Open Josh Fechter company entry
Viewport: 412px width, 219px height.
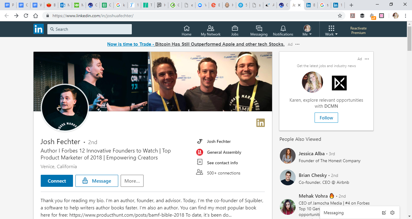point(219,141)
